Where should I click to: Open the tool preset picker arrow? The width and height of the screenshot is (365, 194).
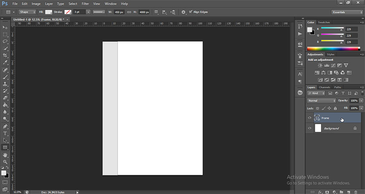pos(13,12)
